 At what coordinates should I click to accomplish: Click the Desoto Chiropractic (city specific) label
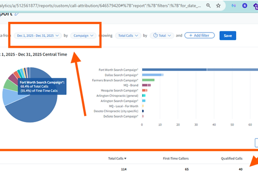116,111
